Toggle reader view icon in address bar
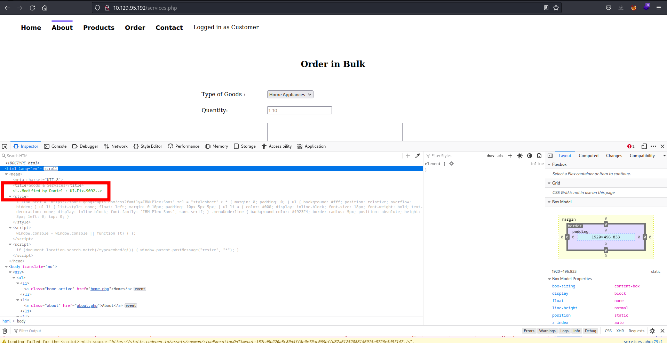667x343 pixels. 546,8
